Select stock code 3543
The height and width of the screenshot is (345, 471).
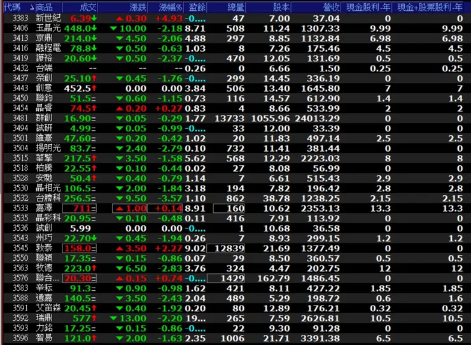pos(20,238)
